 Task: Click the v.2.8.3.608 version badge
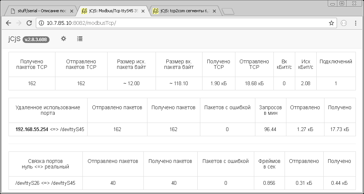click(x=36, y=39)
